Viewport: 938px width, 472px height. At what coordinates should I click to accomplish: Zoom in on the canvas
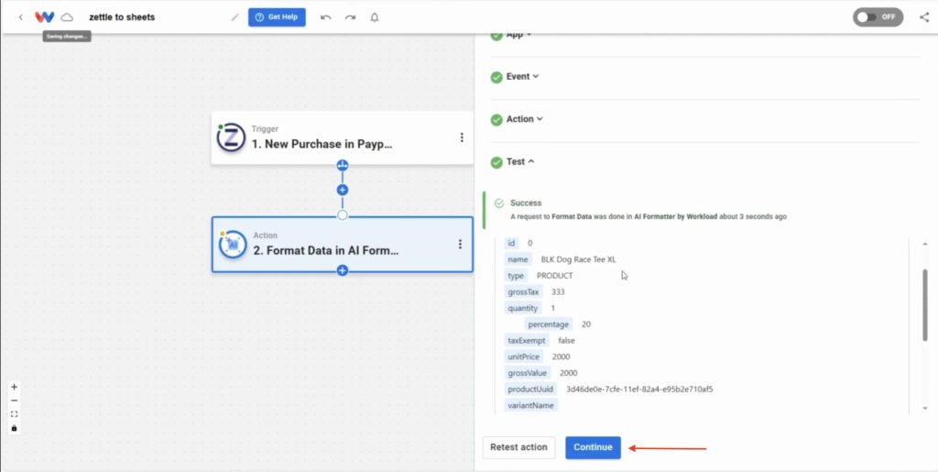(x=15, y=387)
